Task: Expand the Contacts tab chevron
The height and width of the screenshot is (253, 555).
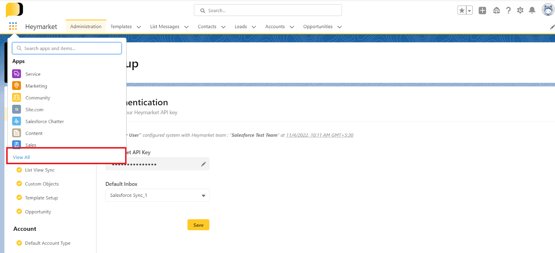Action: tap(223, 27)
